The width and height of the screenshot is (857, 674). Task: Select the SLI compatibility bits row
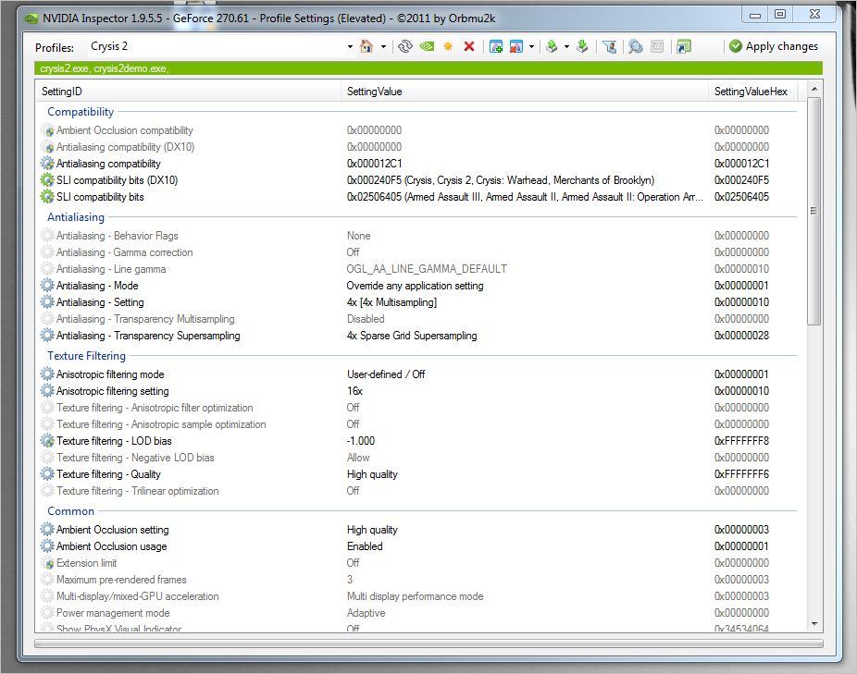tap(418, 197)
